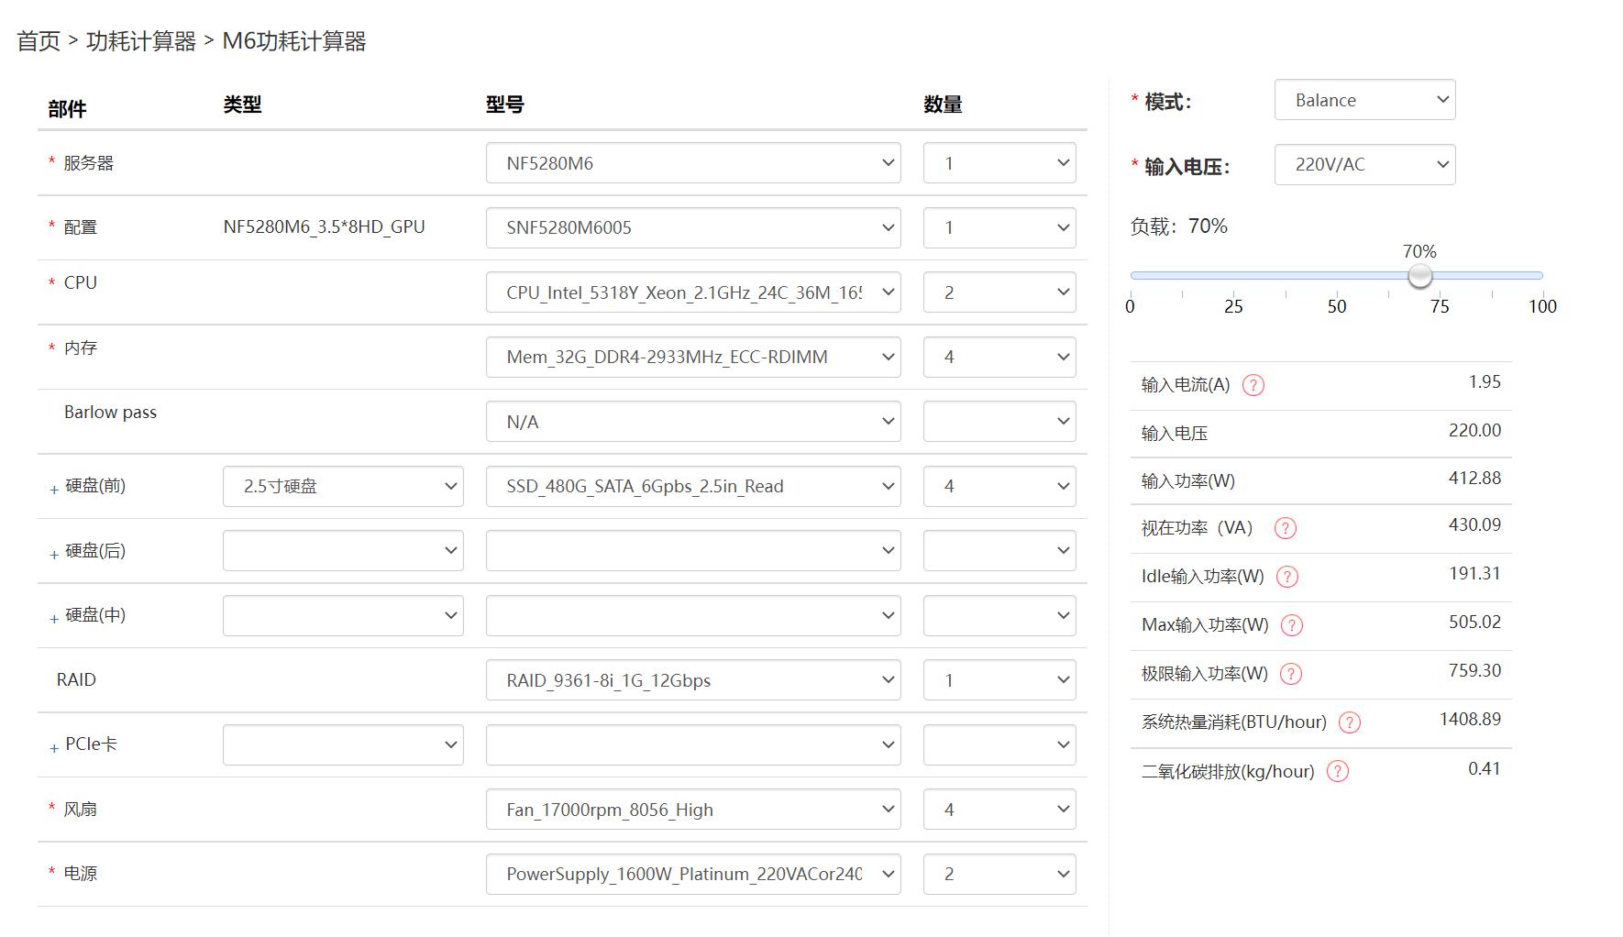Screen dimensions: 1623x937
Task: Click the 70% load slider handle
Action: (1419, 275)
